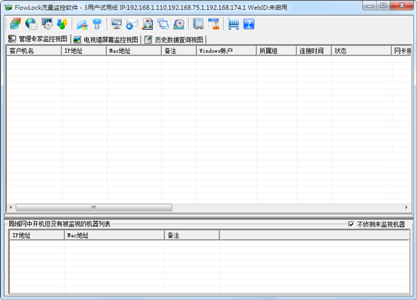Click the stacked colored windows toolbar icon
This screenshot has width=417, height=300.
(15, 24)
